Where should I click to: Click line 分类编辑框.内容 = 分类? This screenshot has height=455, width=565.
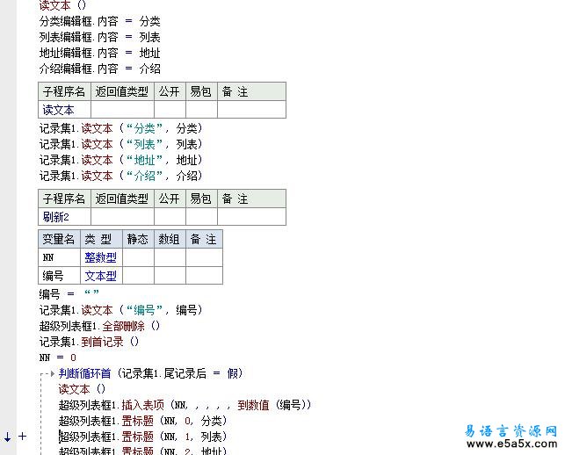pyautogui.click(x=100, y=21)
